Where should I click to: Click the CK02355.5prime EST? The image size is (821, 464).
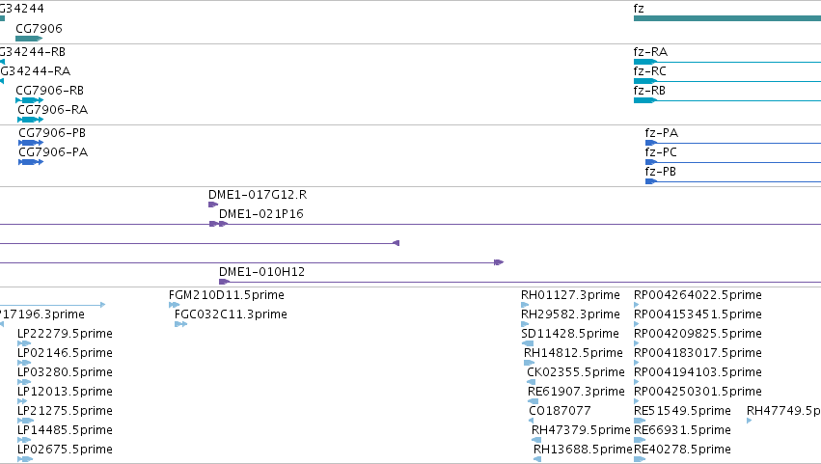[532, 382]
